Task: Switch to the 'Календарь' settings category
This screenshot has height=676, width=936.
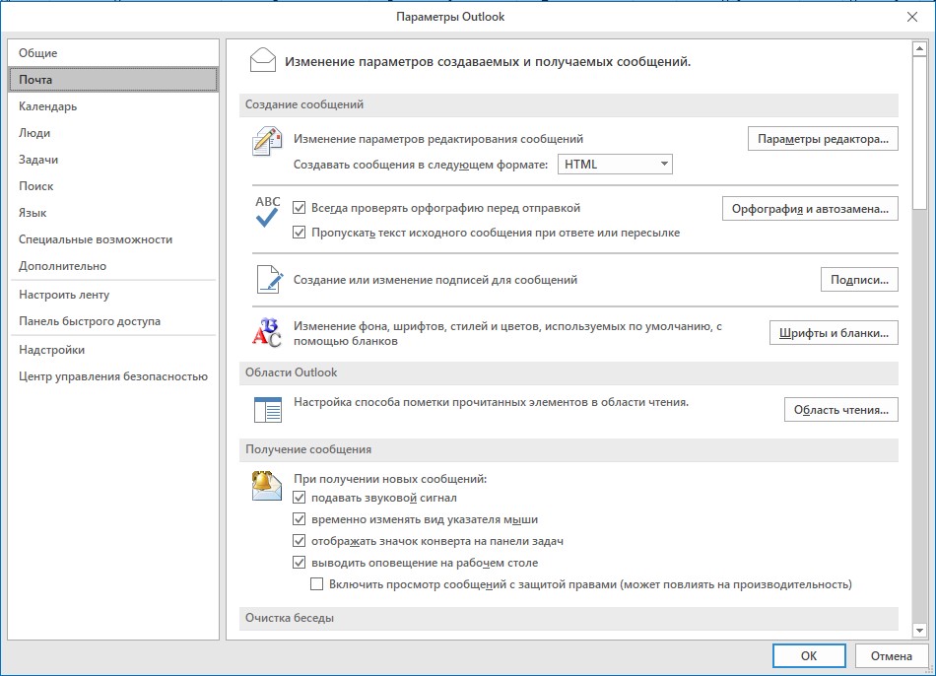Action: coord(113,106)
